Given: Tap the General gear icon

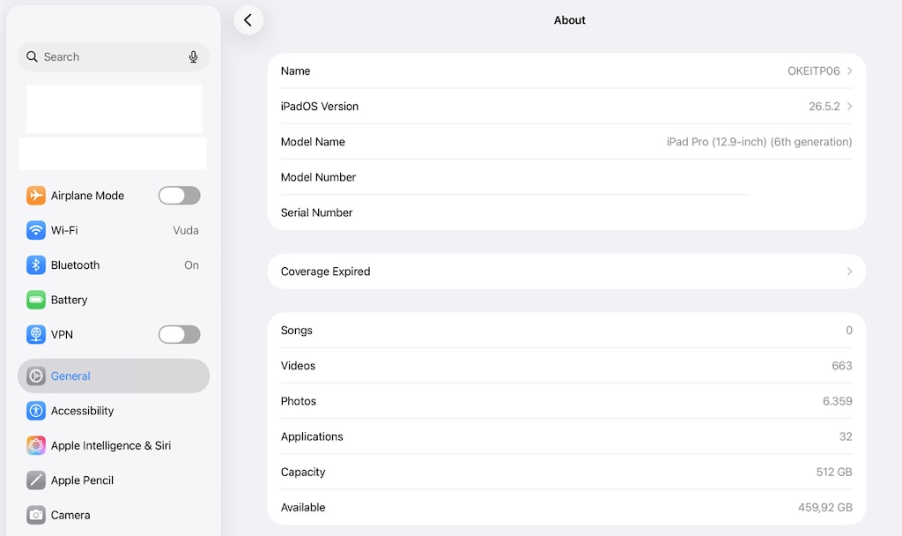Looking at the screenshot, I should (x=35, y=376).
